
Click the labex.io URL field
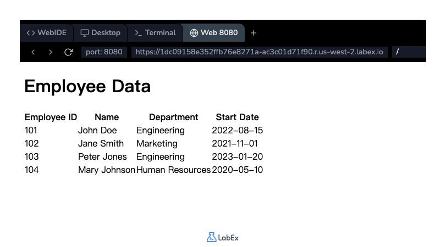pyautogui.click(x=260, y=52)
